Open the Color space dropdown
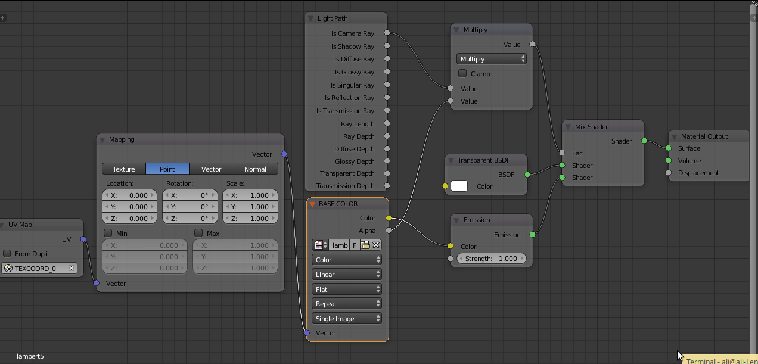758x364 pixels. (347, 260)
